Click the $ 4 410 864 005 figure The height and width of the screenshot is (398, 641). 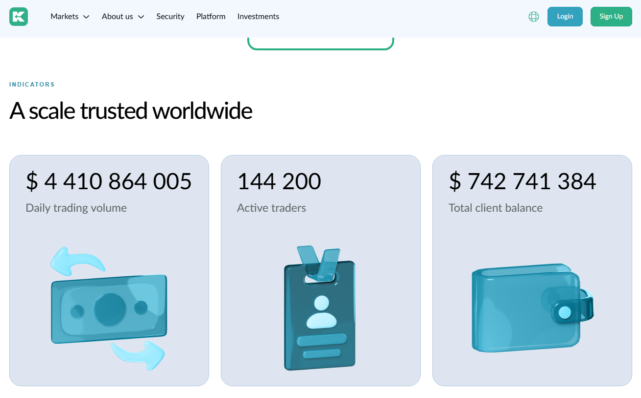pyautogui.click(x=109, y=181)
